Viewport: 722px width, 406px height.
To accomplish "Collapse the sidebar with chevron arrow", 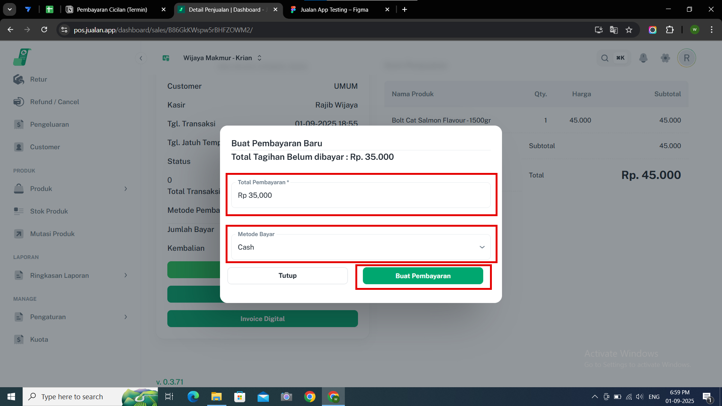I will point(141,58).
